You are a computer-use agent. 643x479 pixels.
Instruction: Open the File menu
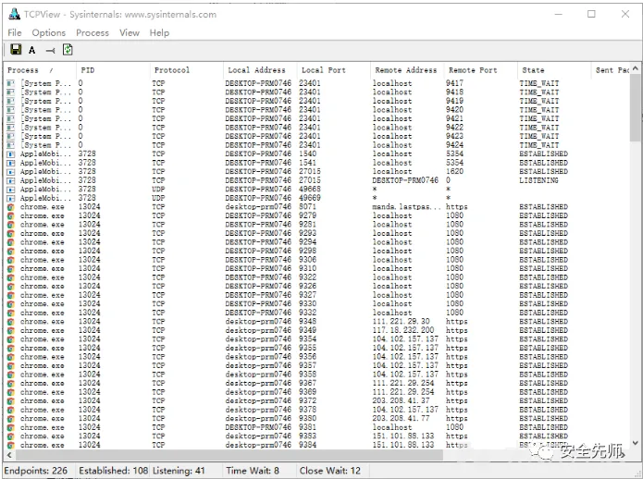[x=15, y=32]
